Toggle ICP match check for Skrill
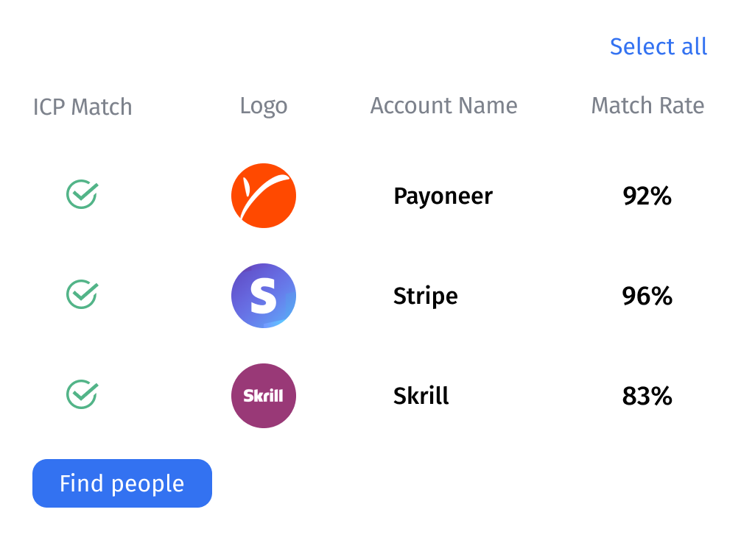Screen dimensions: 741x540 [82, 394]
